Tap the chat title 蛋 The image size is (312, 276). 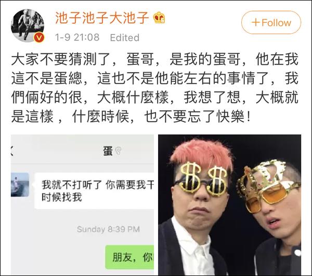coord(108,151)
